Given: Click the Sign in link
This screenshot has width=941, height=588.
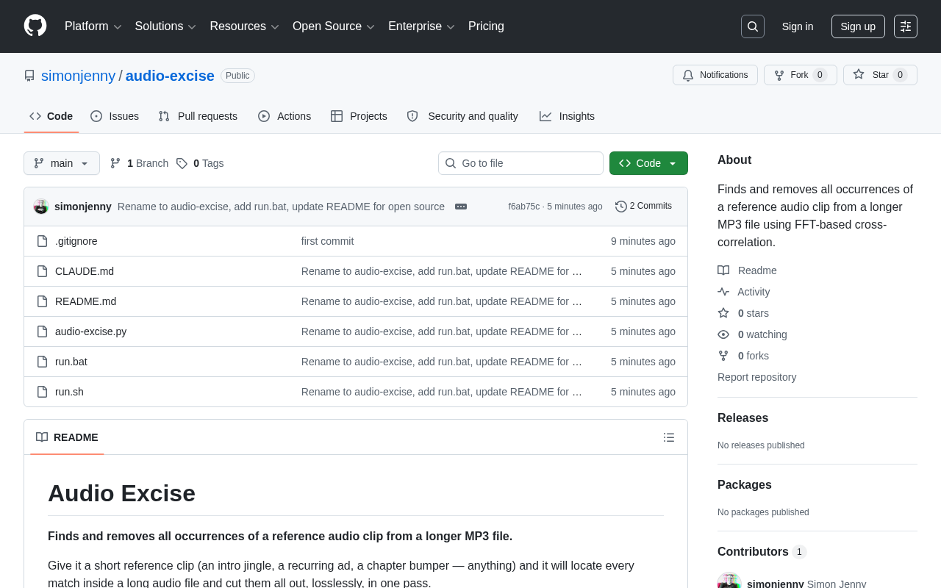Looking at the screenshot, I should point(798,26).
